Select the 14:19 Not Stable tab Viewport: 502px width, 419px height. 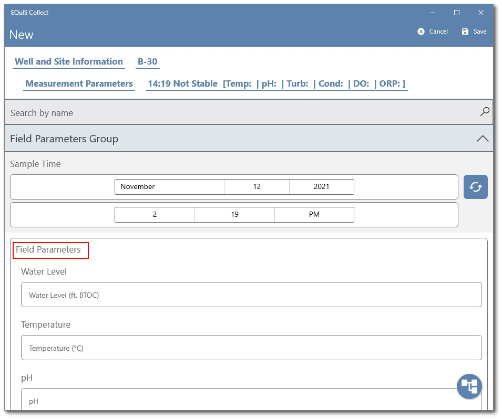click(183, 83)
